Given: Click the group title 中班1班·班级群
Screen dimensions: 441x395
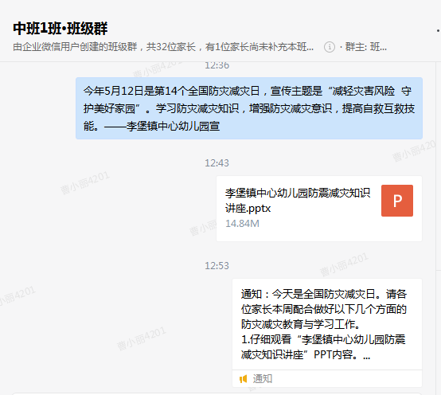Looking at the screenshot, I should pyautogui.click(x=60, y=29).
